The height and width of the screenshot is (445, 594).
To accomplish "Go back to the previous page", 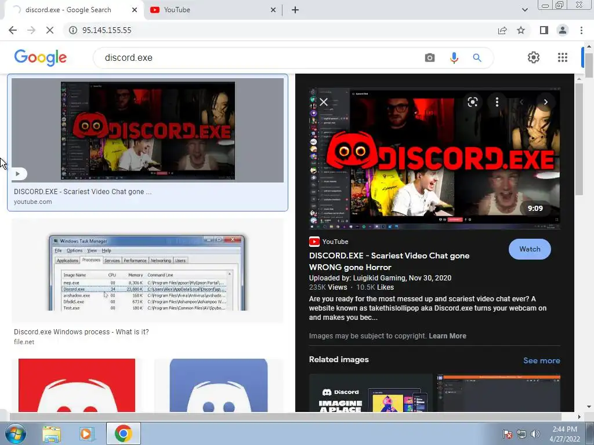I will (13, 30).
